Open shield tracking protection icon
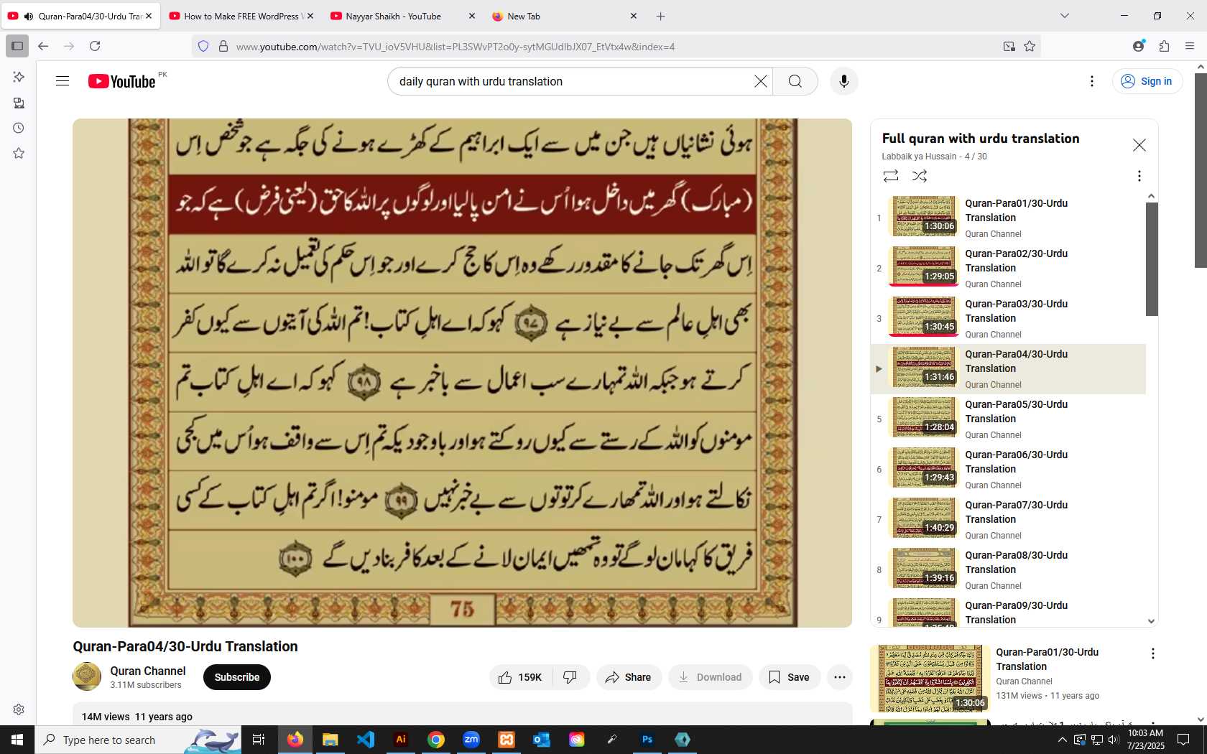 pos(203,46)
